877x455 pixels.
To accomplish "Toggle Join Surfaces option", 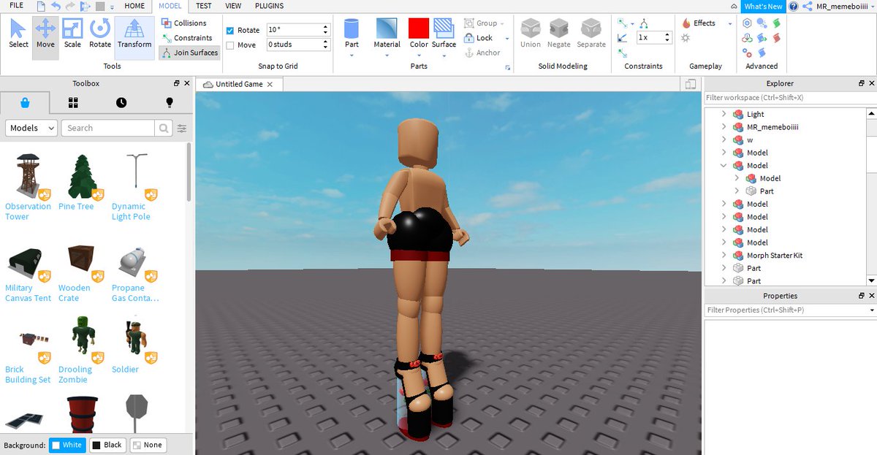I will pyautogui.click(x=189, y=53).
